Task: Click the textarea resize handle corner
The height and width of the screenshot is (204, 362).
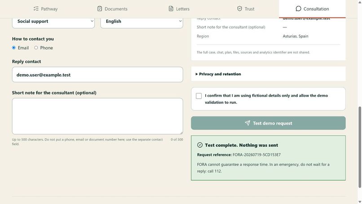Action: click(x=181, y=133)
